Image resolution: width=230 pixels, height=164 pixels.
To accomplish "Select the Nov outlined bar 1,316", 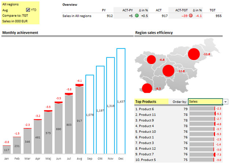I will (111, 106).
